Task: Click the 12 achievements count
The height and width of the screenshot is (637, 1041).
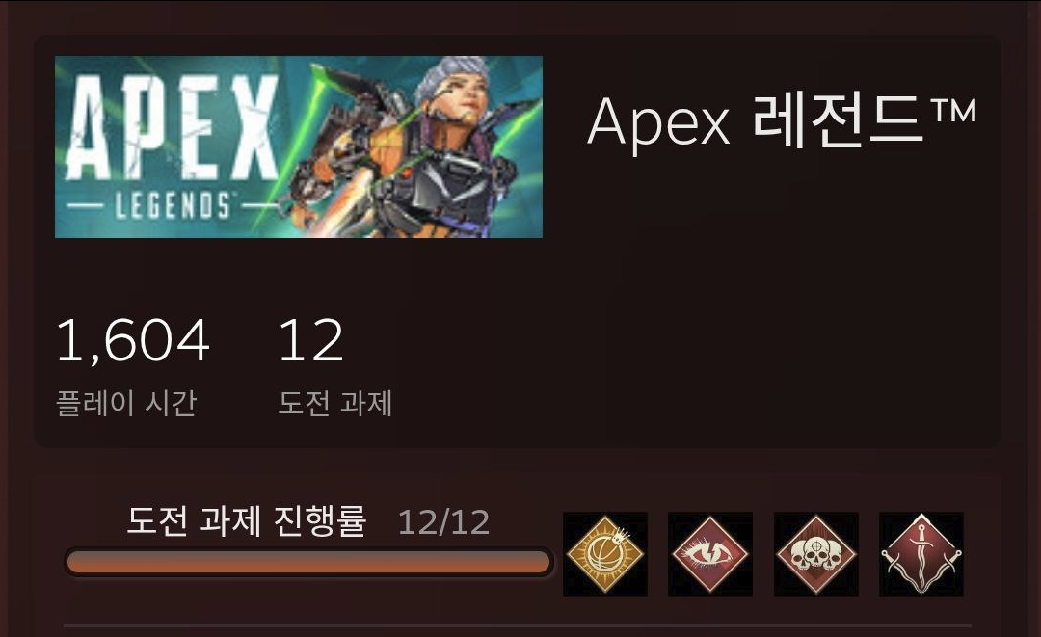Action: point(310,340)
